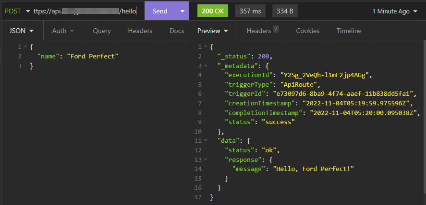The image size is (426, 205).
Task: Collapse the response object fold arrow
Action: [x=206, y=159]
